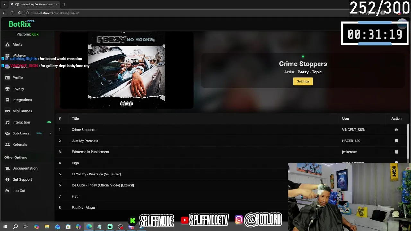Delete Existense Is Punishment using trash icon
411x231 pixels.
(x=396, y=152)
